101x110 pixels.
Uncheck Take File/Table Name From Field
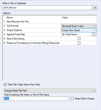point(5,84)
